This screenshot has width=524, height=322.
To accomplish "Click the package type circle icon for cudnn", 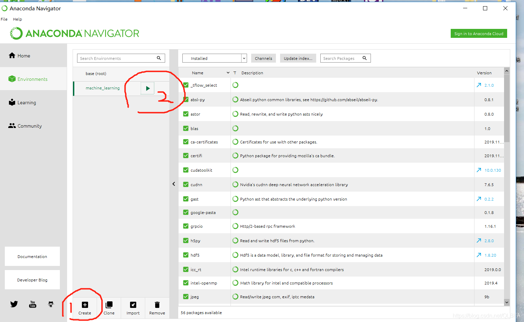I will pyautogui.click(x=235, y=184).
